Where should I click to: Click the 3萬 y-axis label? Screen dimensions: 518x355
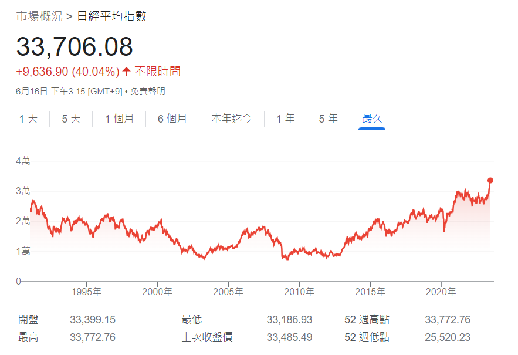tap(23, 191)
